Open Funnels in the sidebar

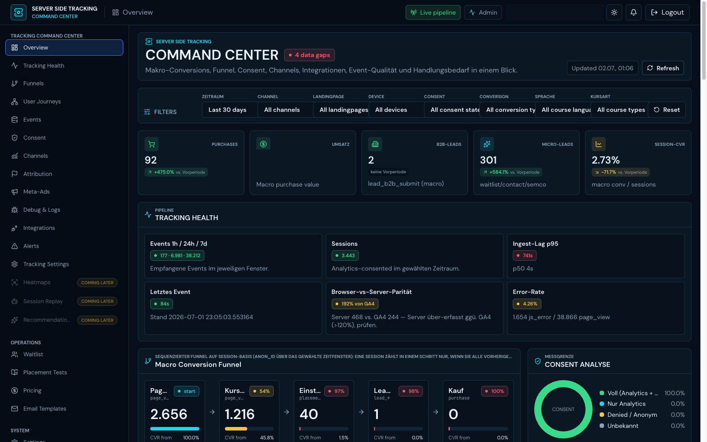tap(64, 84)
